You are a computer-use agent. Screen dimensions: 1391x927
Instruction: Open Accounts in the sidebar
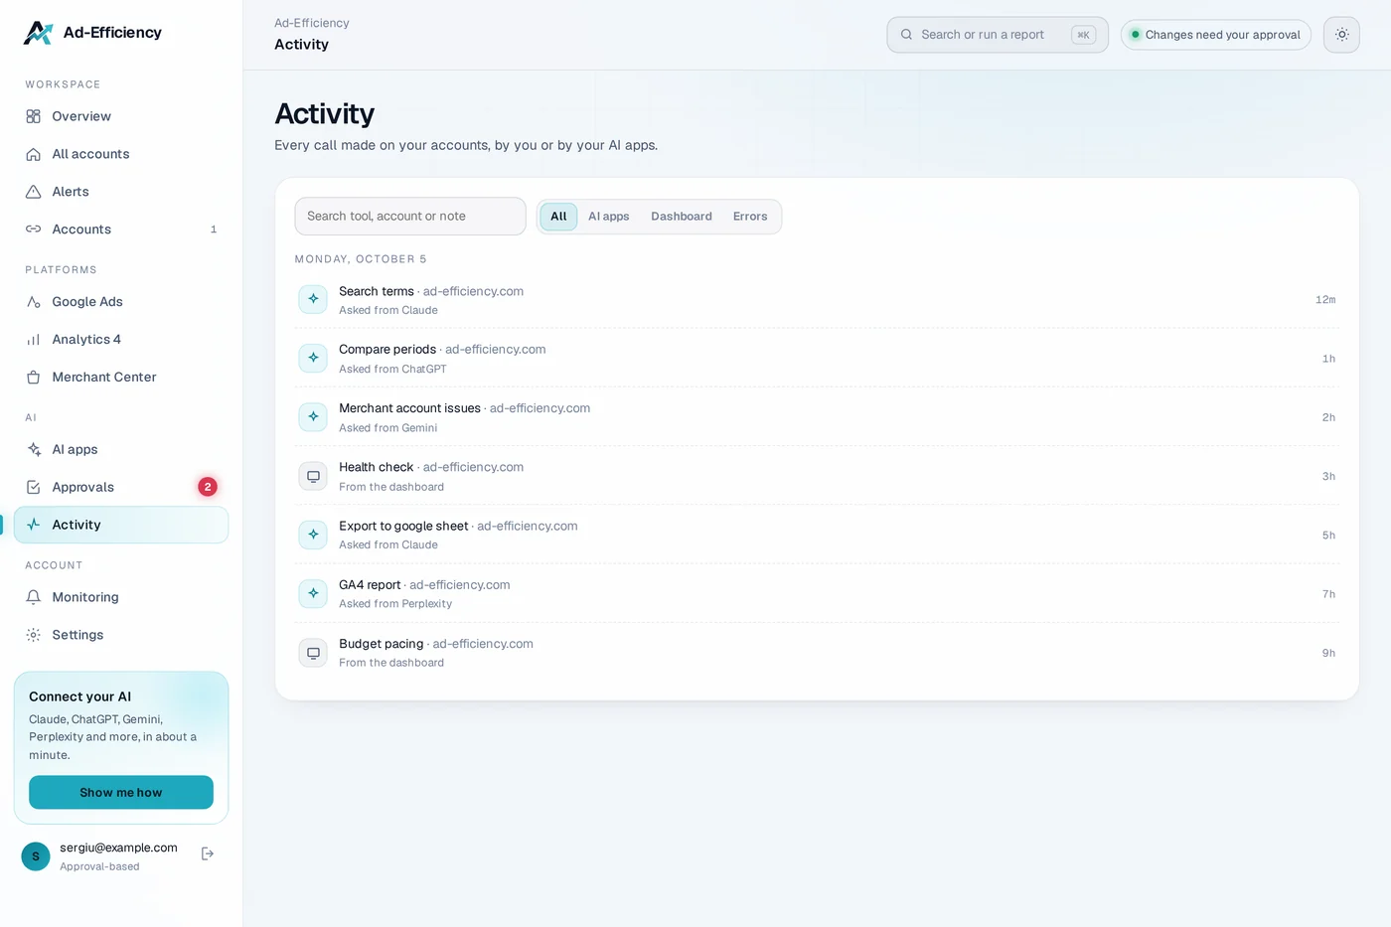pyautogui.click(x=121, y=230)
